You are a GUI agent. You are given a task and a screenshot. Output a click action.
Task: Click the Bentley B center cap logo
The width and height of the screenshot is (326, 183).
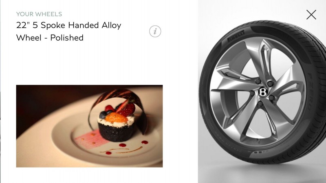pyautogui.click(x=263, y=92)
